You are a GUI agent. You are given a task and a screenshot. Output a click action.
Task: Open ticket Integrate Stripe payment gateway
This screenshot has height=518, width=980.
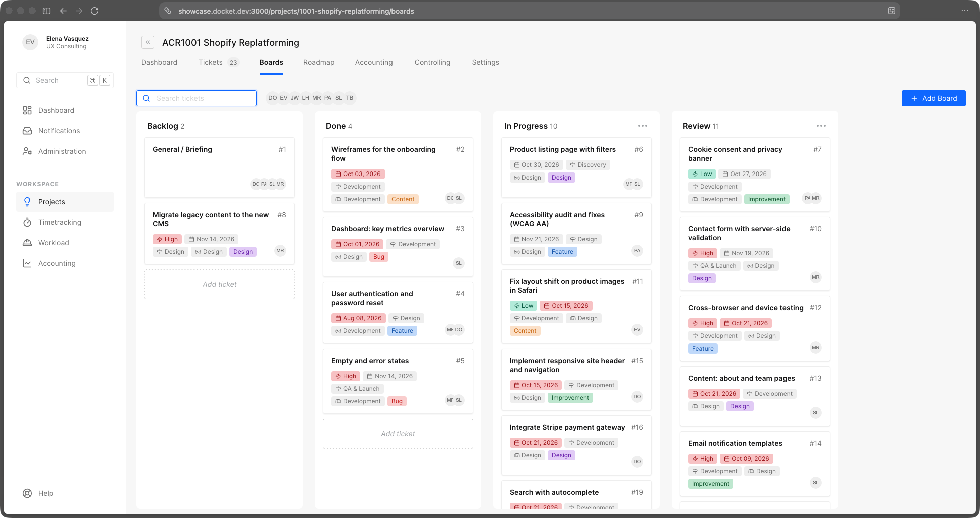576,445
